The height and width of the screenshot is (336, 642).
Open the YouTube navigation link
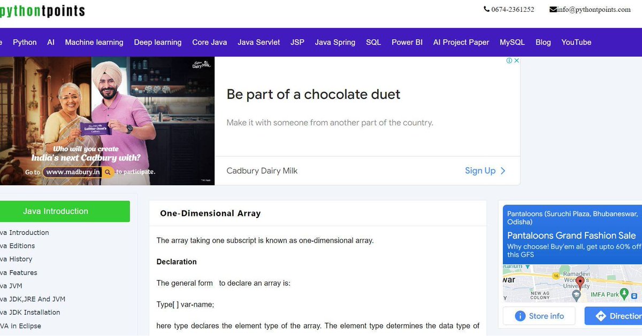coord(576,42)
